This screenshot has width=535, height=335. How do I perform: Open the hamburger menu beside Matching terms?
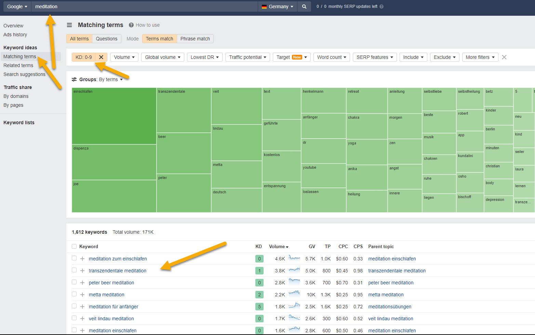click(69, 25)
